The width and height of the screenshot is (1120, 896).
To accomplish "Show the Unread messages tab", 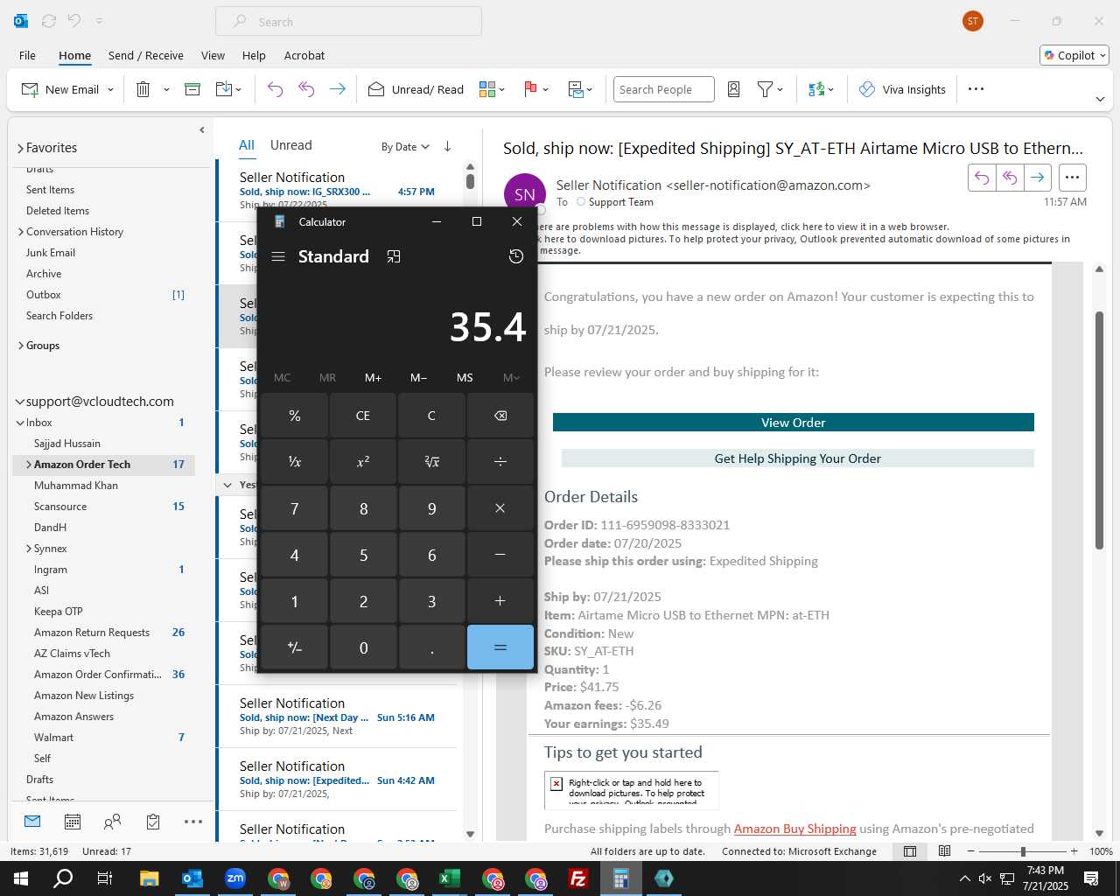I will pyautogui.click(x=291, y=145).
